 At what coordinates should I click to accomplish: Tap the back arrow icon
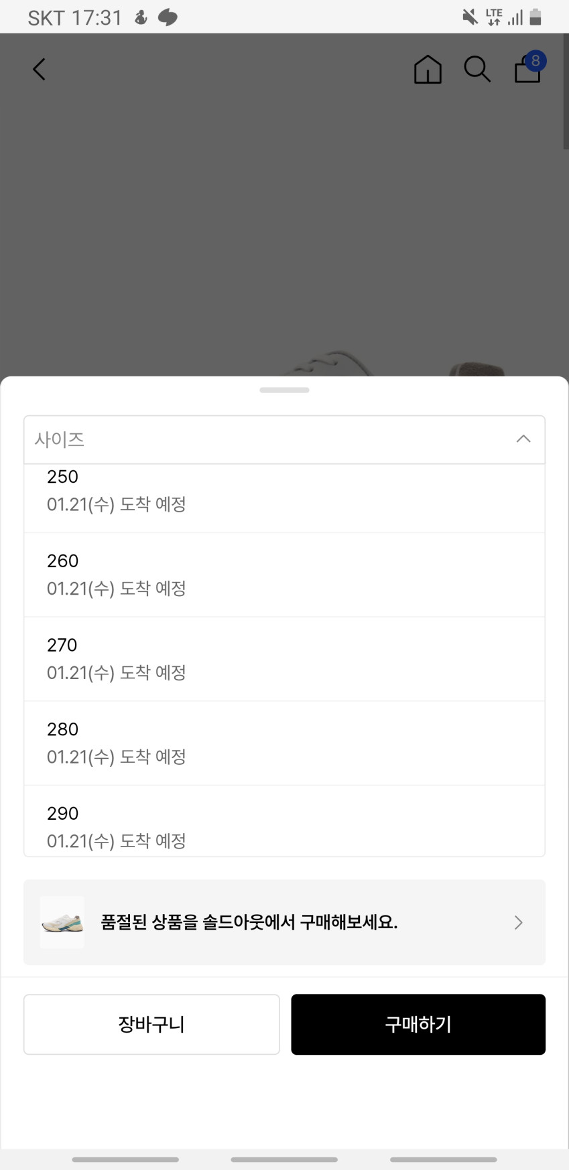[40, 69]
